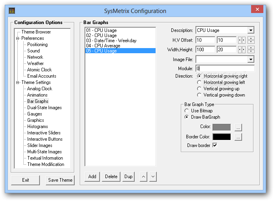This screenshot has width=274, height=201.
Task: Open Interactive Sliders tree item
Action: click(44, 133)
